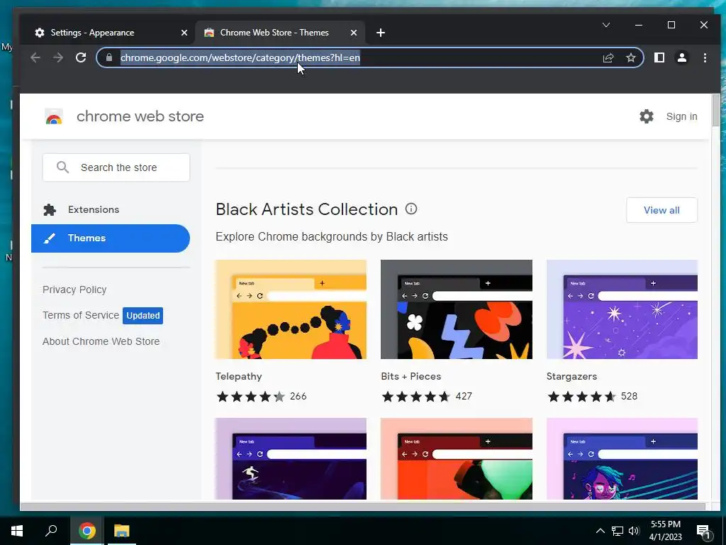Open the side panel icon
This screenshot has height=545, width=726.
(x=659, y=57)
